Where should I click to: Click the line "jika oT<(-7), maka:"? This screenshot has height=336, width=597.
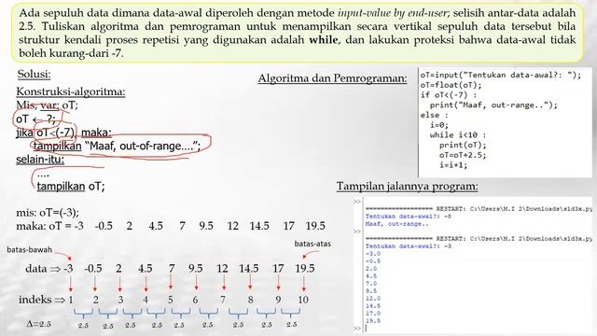63,133
